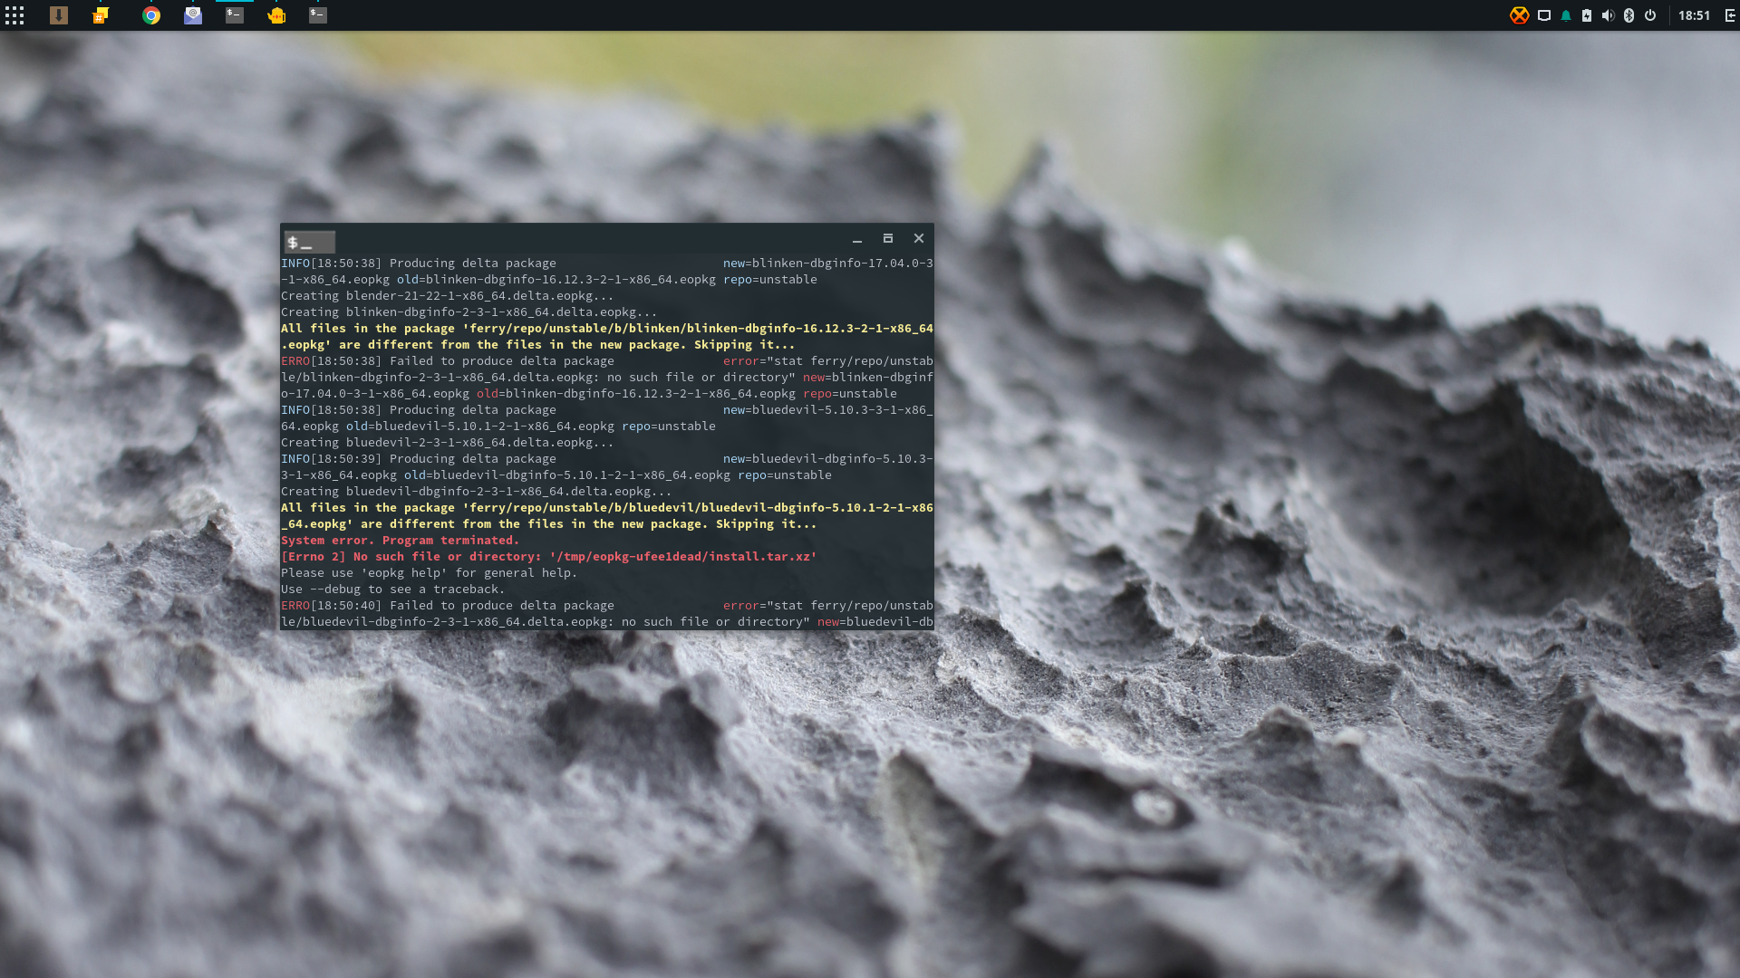
Task: Click the '[Errno 2] No such file' line
Action: [549, 557]
